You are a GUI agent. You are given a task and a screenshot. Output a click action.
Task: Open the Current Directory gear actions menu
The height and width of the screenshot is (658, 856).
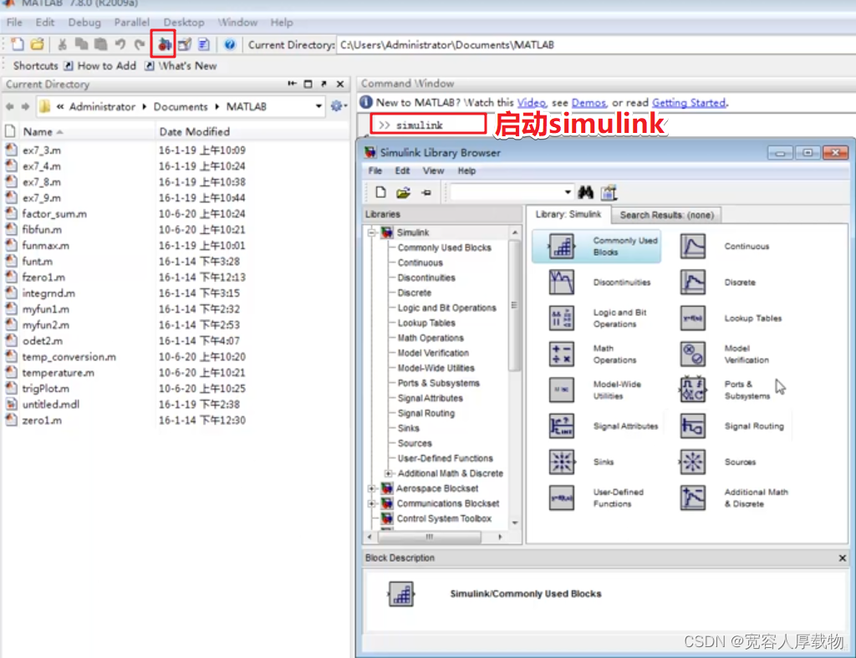(x=339, y=106)
